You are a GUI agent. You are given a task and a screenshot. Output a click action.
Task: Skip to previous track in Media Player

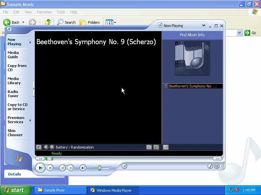(62, 168)
